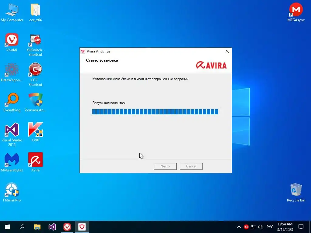Click the Next button in installer

point(165,166)
